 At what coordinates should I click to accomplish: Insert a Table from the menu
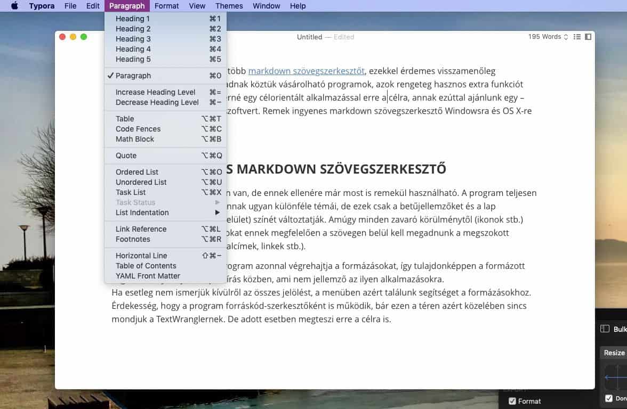pos(165,119)
